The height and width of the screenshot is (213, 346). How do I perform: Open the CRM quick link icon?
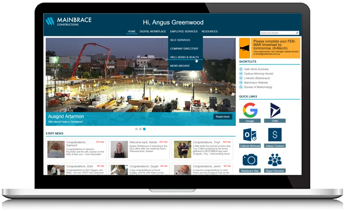(275, 110)
